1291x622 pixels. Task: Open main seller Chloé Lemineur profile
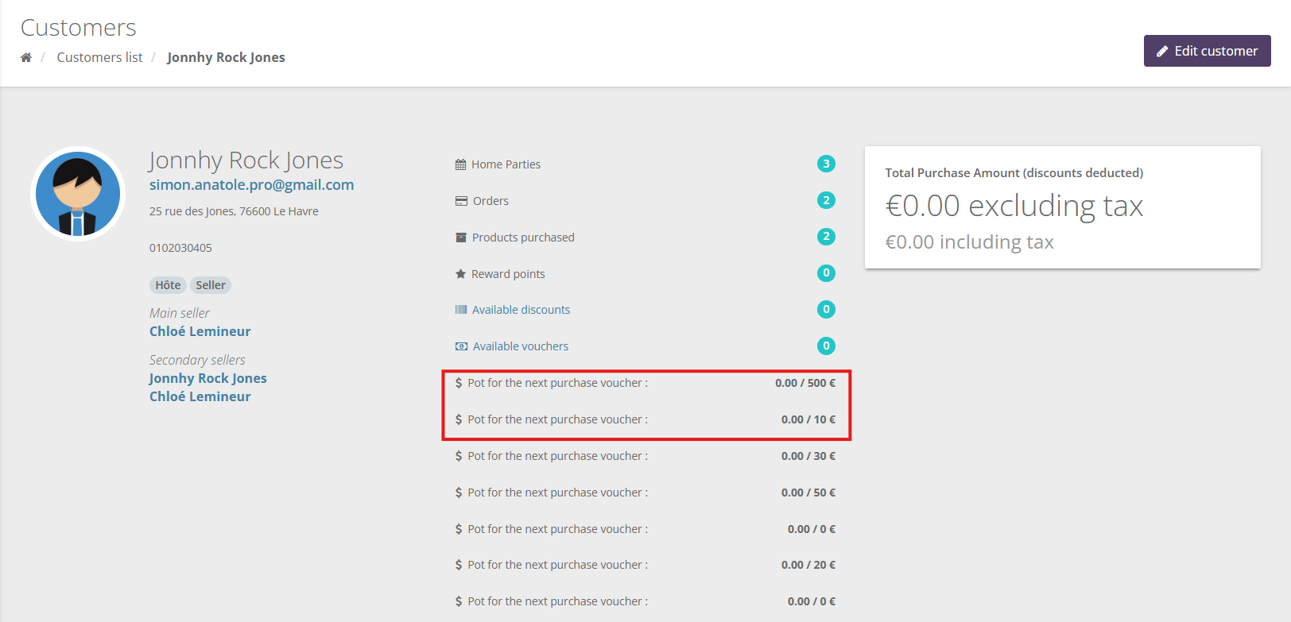pyautogui.click(x=200, y=331)
